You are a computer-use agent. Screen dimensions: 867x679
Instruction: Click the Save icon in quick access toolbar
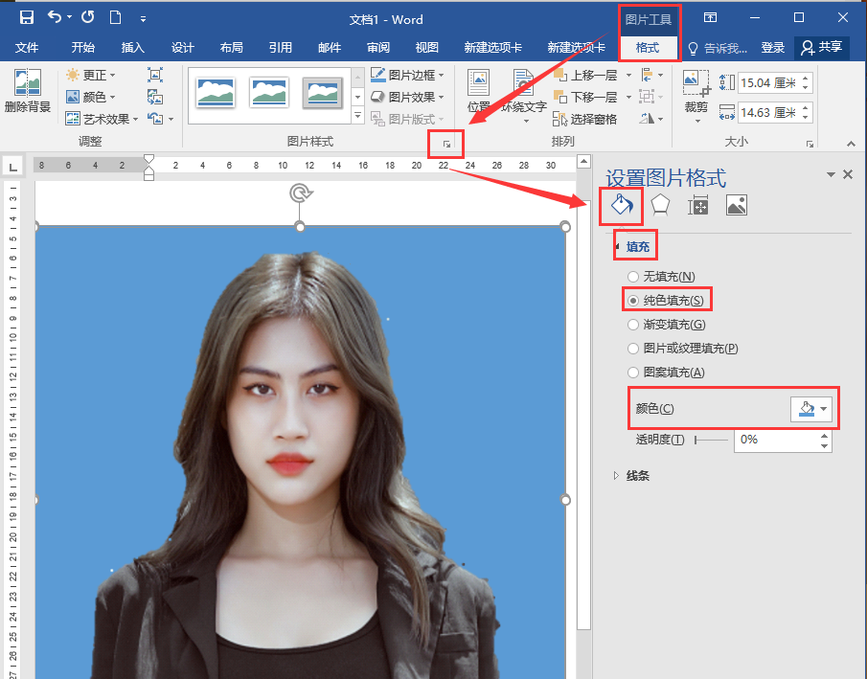point(26,17)
